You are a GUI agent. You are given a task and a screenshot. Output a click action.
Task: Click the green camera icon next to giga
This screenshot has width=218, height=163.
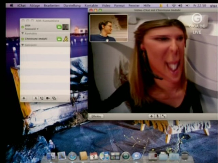point(59,27)
